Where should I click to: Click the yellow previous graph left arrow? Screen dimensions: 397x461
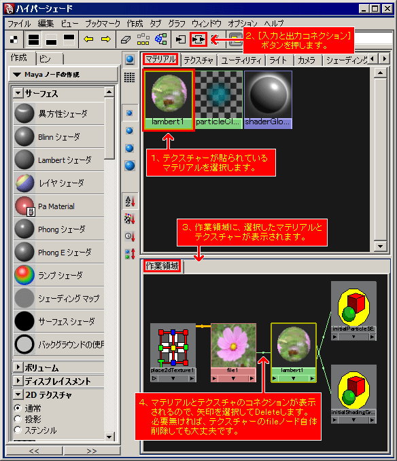click(88, 39)
